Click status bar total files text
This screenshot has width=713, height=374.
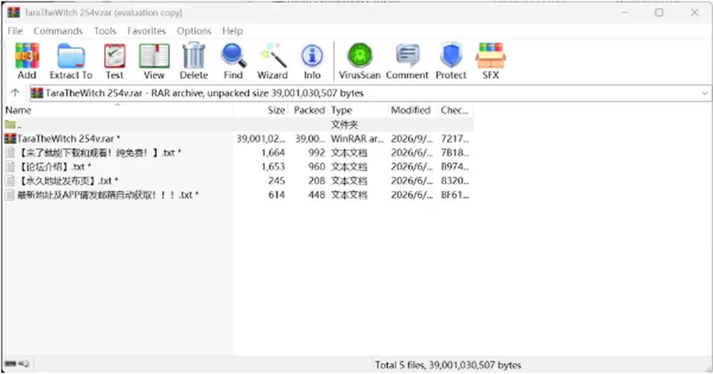click(x=448, y=365)
